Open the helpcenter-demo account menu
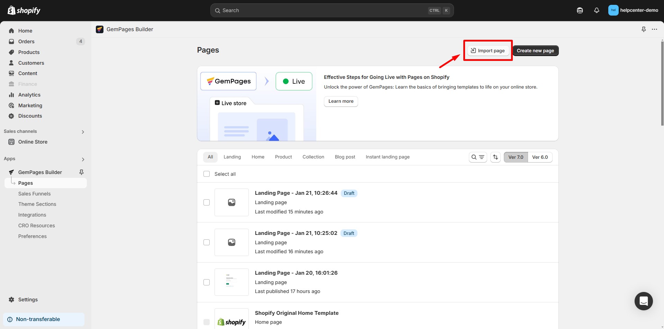 pos(633,10)
